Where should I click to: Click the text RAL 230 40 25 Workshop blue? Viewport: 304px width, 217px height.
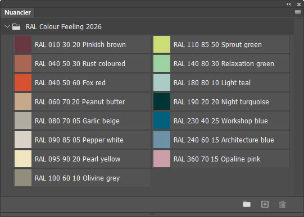click(x=221, y=121)
